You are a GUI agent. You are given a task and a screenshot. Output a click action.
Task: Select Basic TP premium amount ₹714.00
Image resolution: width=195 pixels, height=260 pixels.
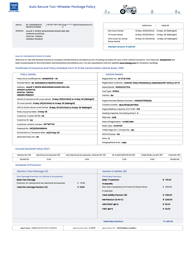(x=167, y=180)
